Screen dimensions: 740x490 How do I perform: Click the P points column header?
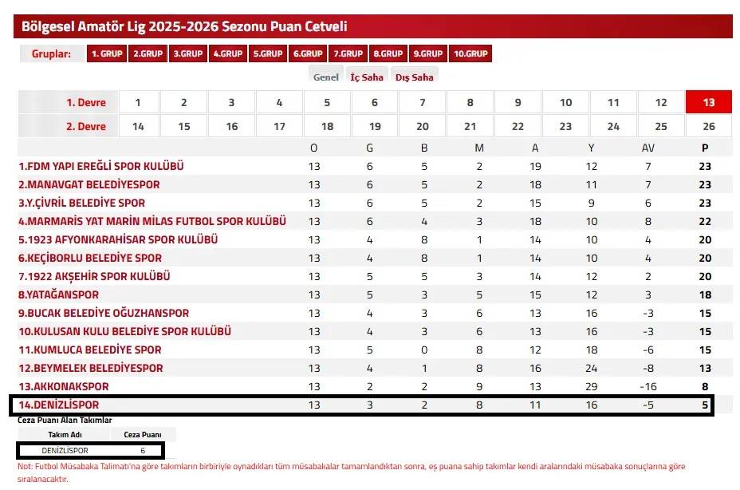click(703, 147)
